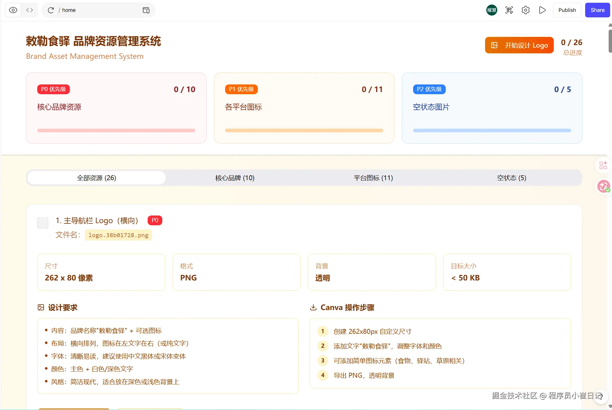Select the 全部资源 (26) tab
This screenshot has height=410, width=612.
click(96, 178)
